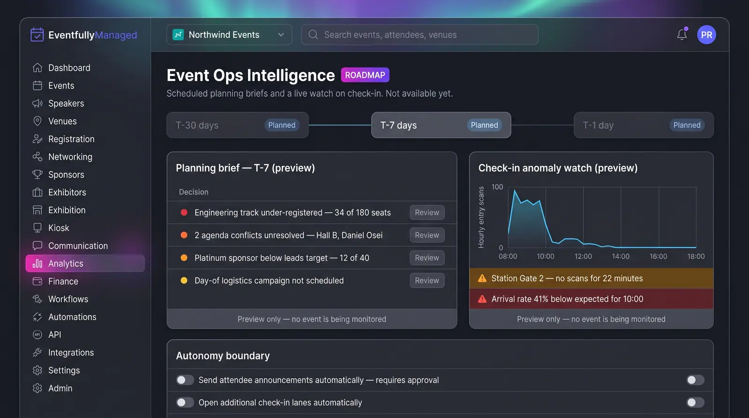Click the Networking nodes icon

(37, 157)
